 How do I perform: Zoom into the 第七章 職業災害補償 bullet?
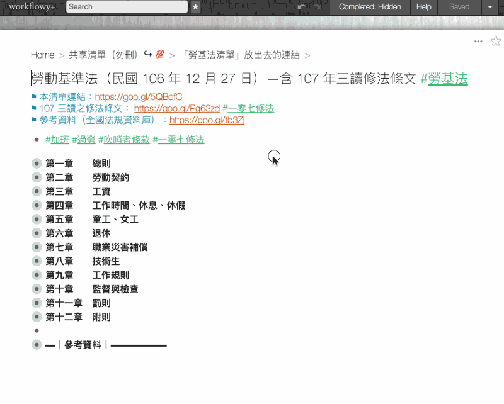[x=37, y=247]
